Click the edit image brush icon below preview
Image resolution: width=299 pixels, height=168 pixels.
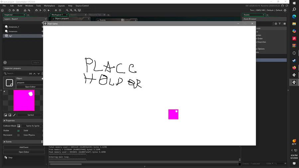[x=14, y=115]
